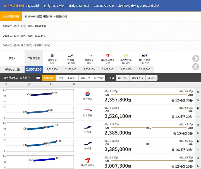Sort results by FltGraph
This screenshot has height=169, width=201.
(x=49, y=78)
